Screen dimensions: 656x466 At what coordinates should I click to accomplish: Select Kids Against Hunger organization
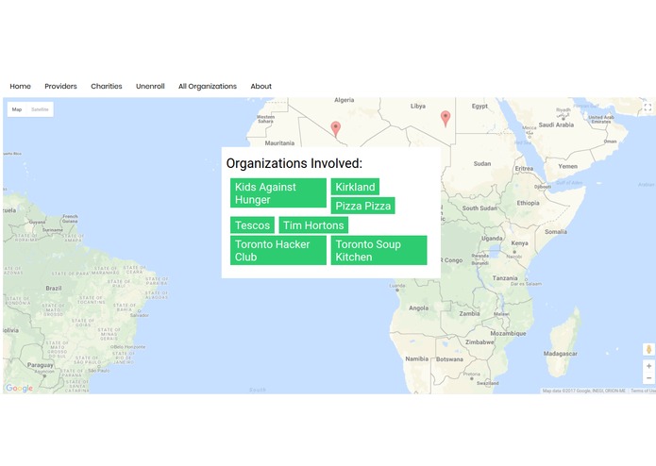point(278,193)
